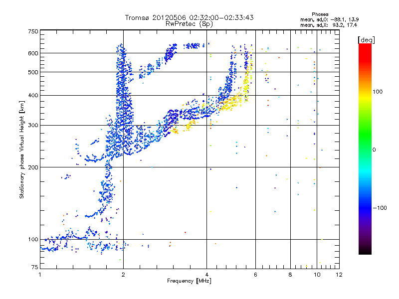Click the y-axis tick label '600'
Image resolution: width=399 pixels, height=299 pixels.
[33, 53]
